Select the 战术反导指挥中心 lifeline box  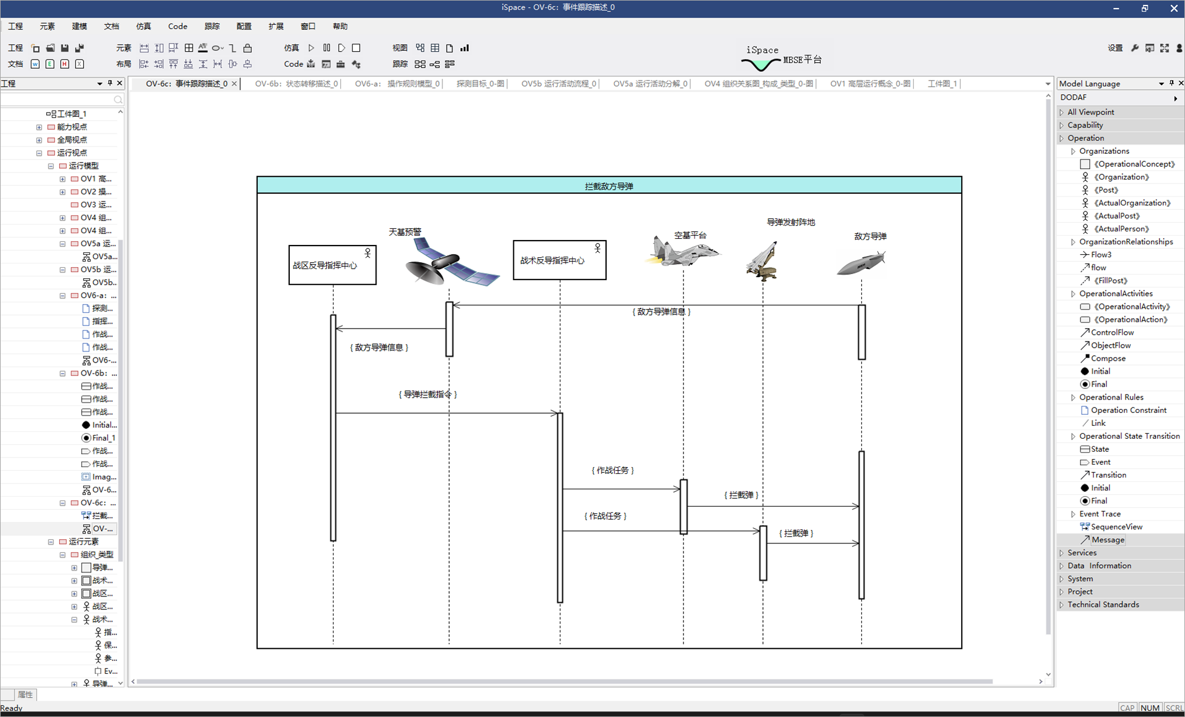coord(559,260)
